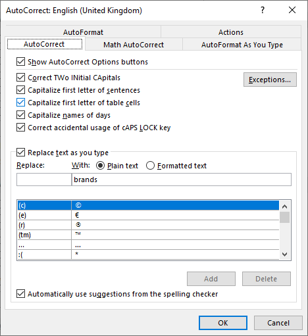This screenshot has width=308, height=336.
Task: Choose the Formatted text radio option
Action: pyautogui.click(x=150, y=166)
